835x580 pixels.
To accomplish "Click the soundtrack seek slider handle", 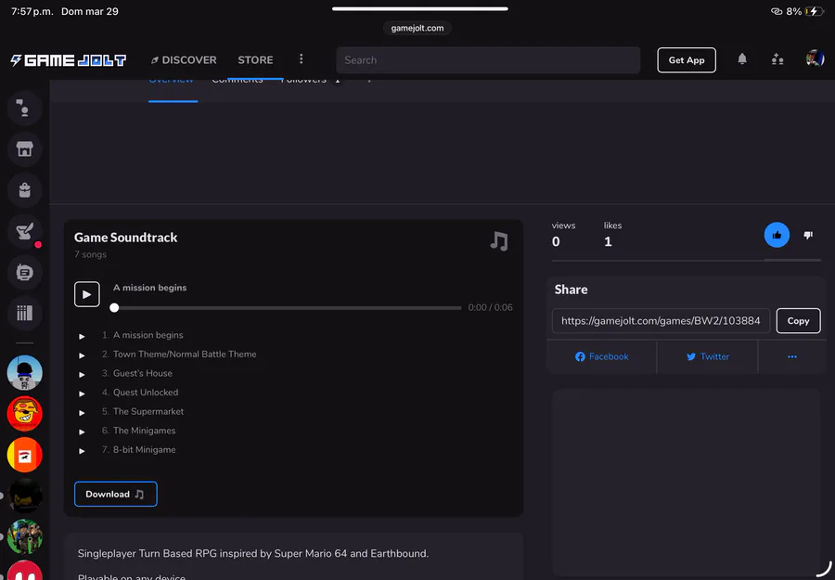I will pyautogui.click(x=114, y=307).
